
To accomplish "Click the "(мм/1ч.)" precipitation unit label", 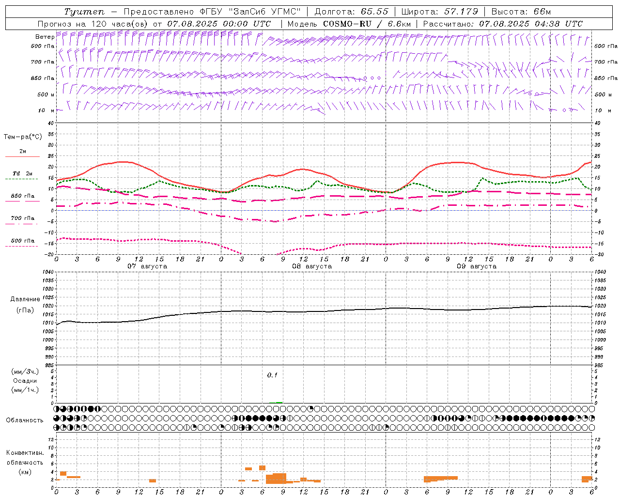I will tap(25, 390).
